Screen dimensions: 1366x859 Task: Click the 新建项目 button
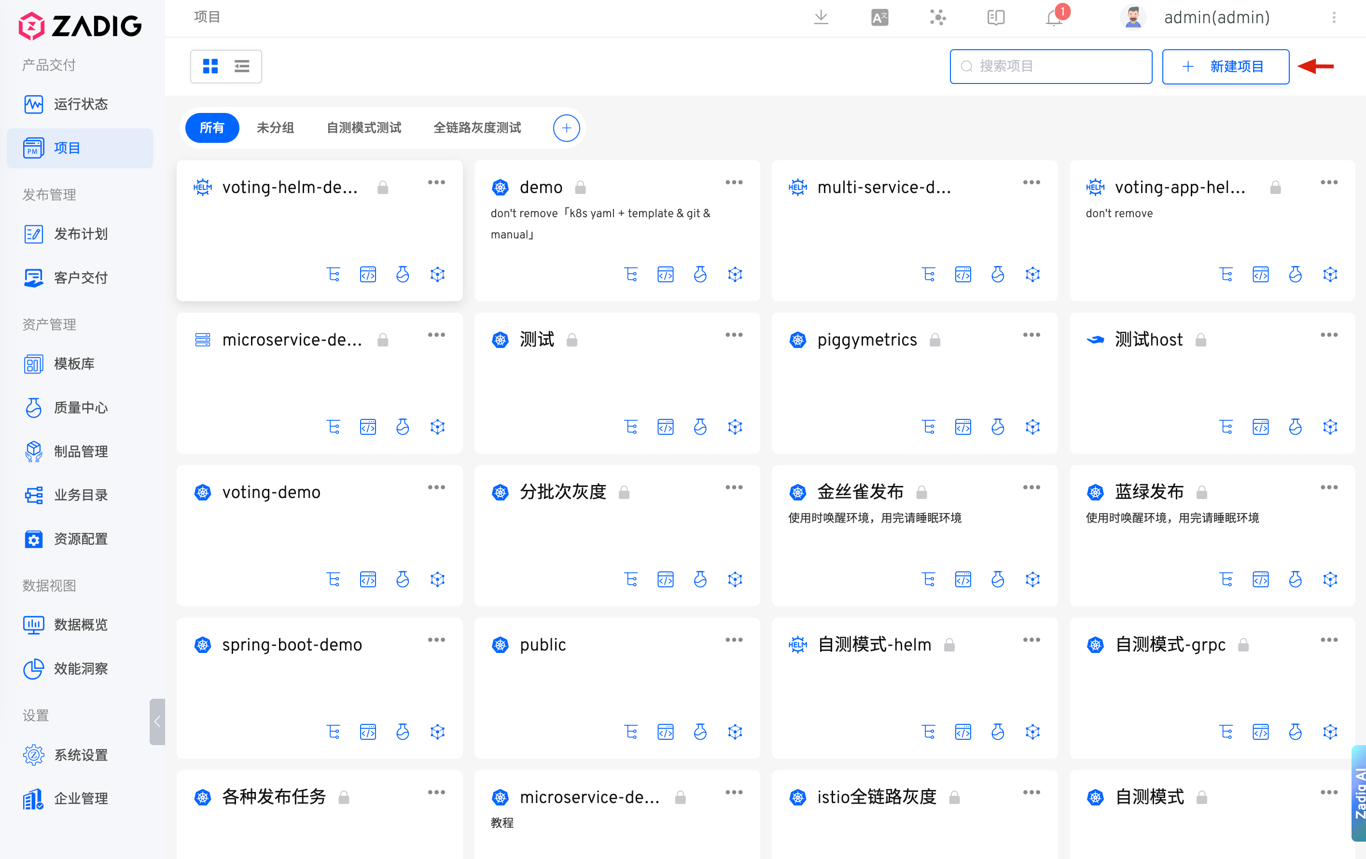coord(1226,66)
